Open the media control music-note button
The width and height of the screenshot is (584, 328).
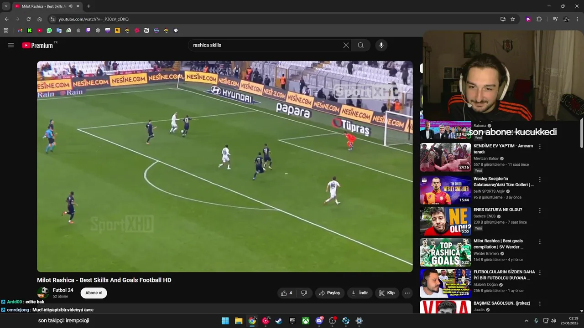pyautogui.click(x=555, y=19)
